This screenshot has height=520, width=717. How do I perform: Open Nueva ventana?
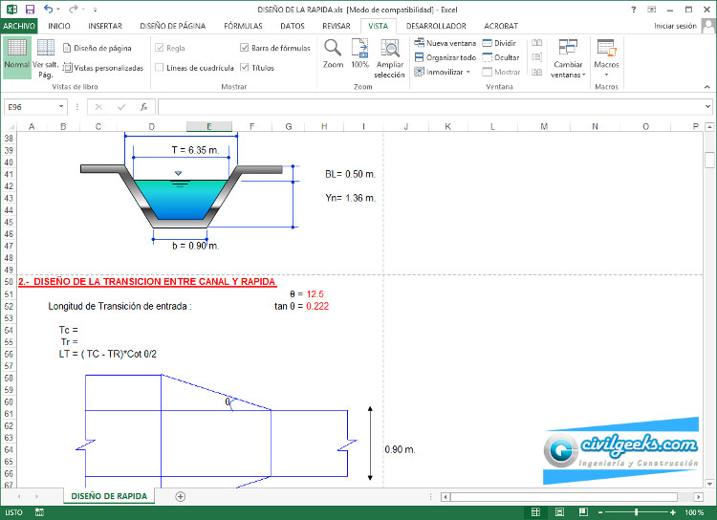[445, 43]
